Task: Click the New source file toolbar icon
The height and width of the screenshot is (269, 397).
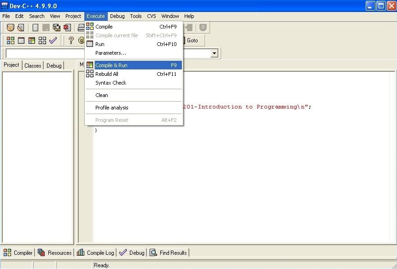Action: pos(11,27)
